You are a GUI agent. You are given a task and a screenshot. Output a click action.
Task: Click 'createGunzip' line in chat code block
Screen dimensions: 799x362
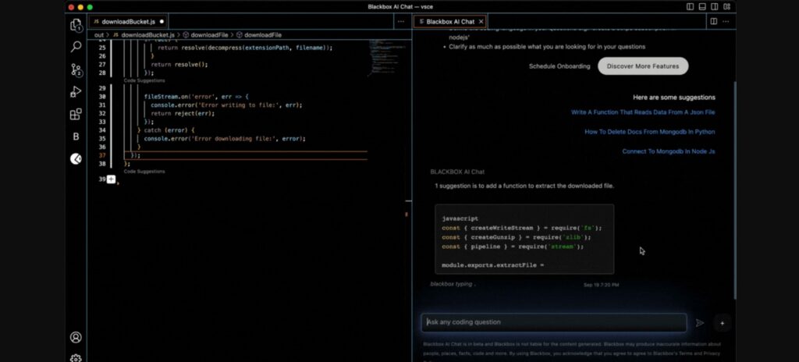pyautogui.click(x=517, y=237)
